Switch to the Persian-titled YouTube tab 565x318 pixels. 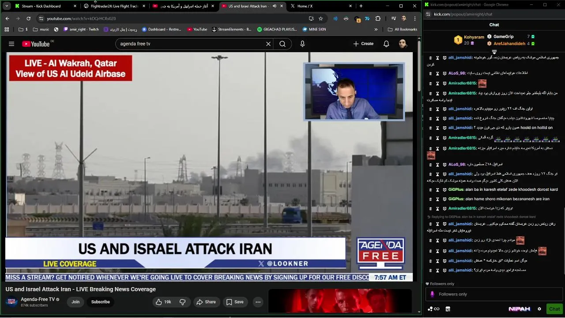click(184, 6)
